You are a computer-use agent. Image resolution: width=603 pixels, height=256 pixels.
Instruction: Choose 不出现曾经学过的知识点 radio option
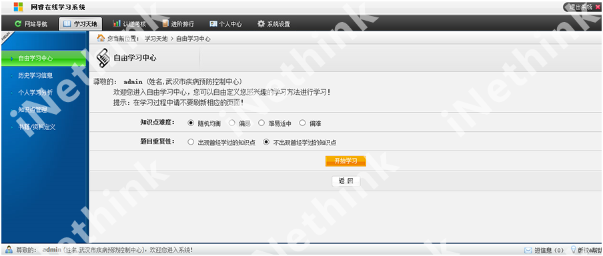click(x=265, y=142)
